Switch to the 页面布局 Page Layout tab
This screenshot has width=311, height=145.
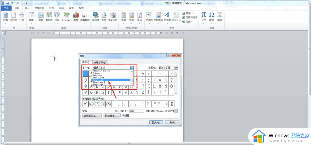39,8
